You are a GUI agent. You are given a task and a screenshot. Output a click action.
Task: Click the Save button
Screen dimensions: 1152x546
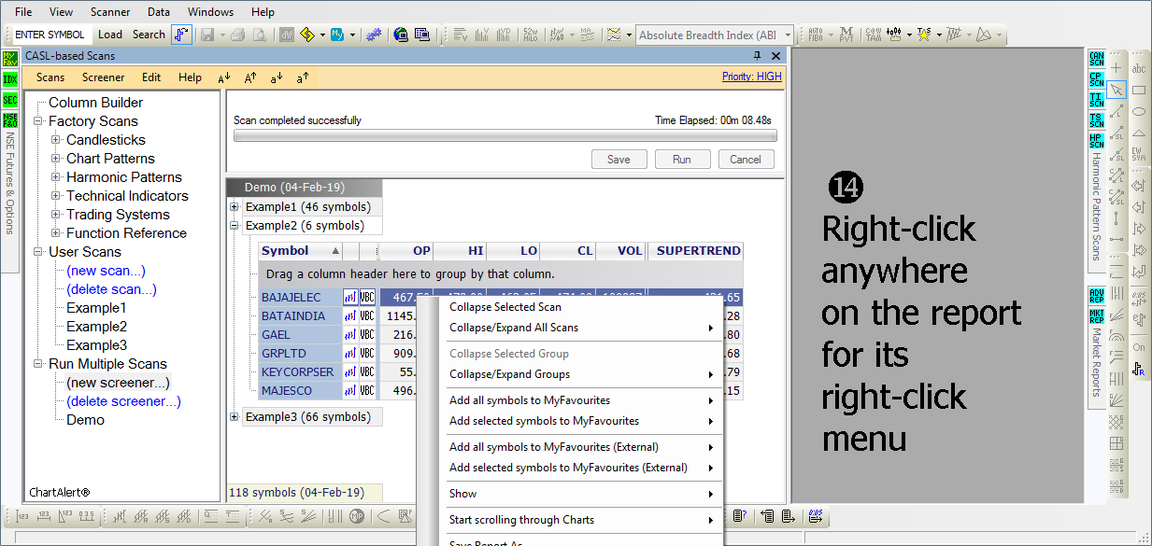(619, 160)
